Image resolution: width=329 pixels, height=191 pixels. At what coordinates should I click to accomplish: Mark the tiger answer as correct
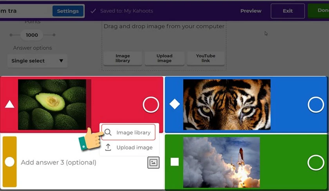click(x=316, y=105)
